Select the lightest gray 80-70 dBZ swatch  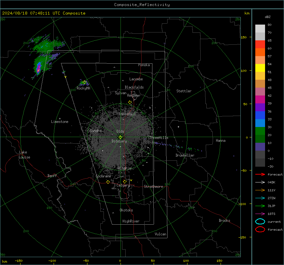coord(260,29)
